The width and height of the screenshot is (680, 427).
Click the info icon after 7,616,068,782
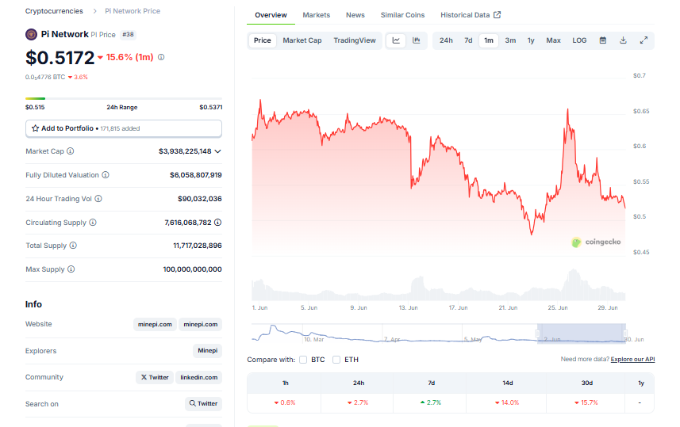pos(217,222)
